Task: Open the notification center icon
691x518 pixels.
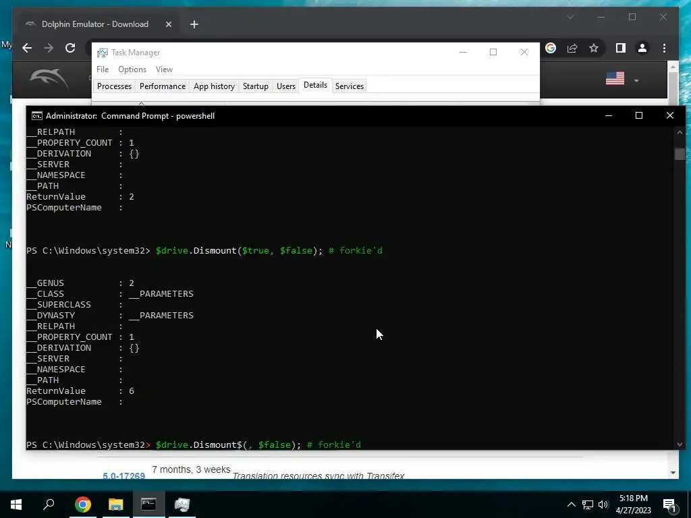Action: click(669, 505)
